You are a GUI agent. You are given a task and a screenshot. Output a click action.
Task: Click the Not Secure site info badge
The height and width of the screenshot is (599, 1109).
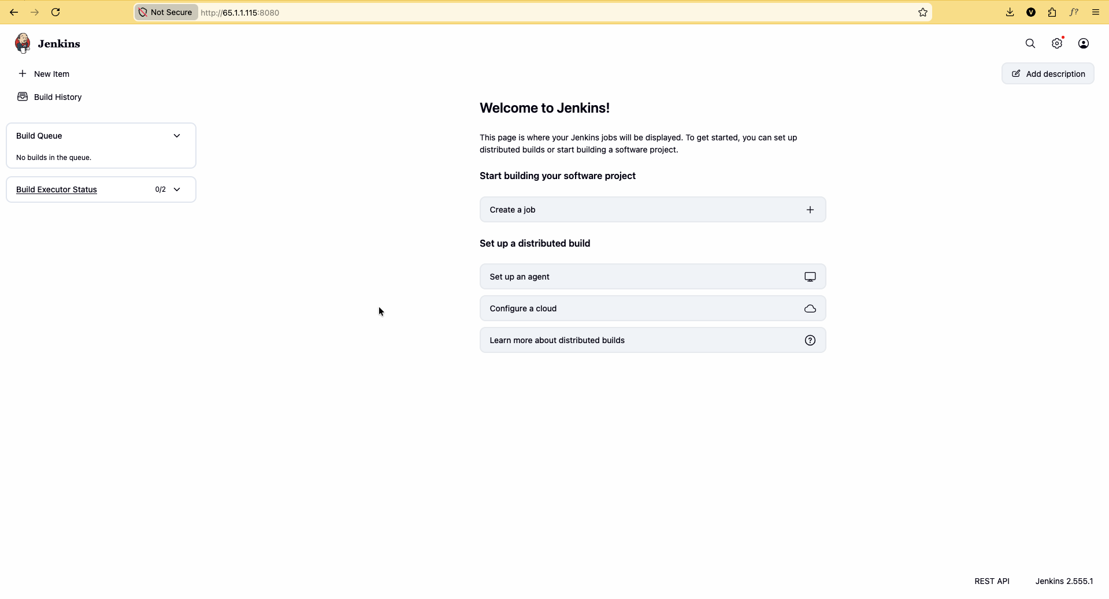tap(166, 12)
